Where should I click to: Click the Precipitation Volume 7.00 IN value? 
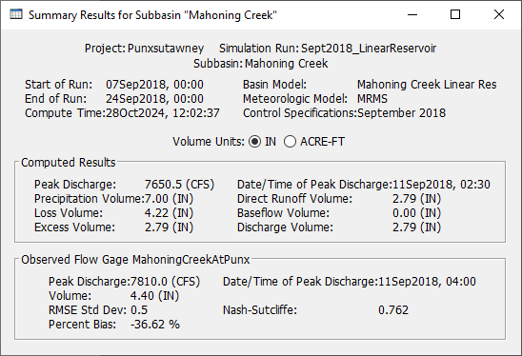169,199
